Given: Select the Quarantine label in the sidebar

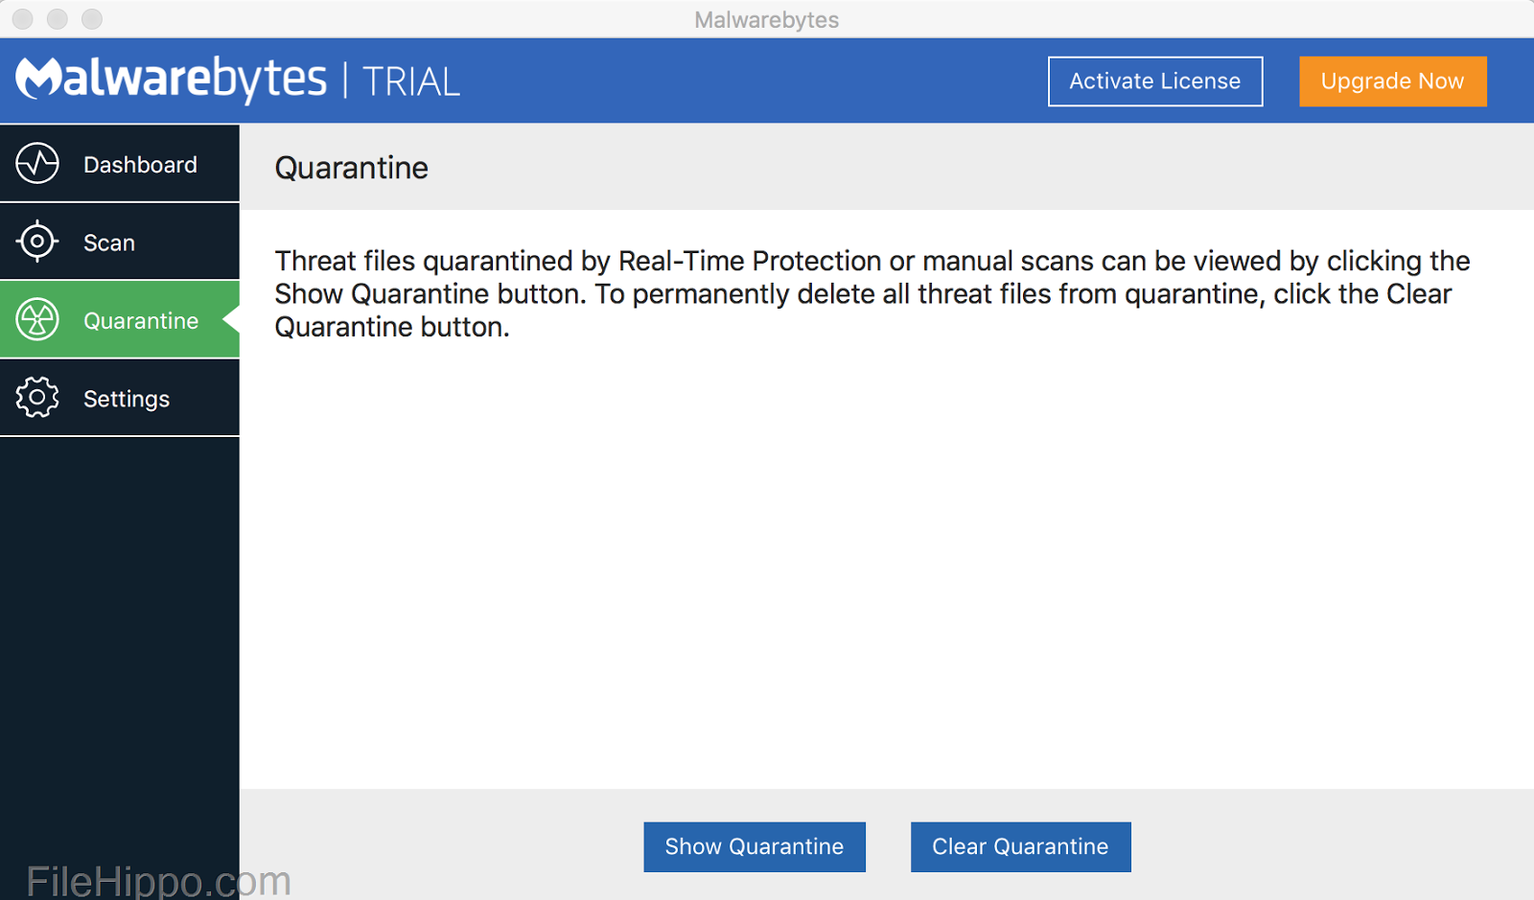Looking at the screenshot, I should 141,321.
